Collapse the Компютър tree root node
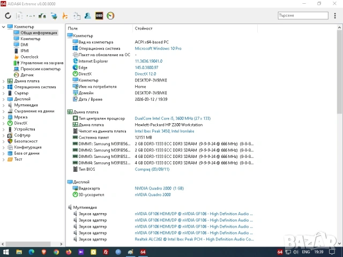343x257 pixels. coord(3,27)
